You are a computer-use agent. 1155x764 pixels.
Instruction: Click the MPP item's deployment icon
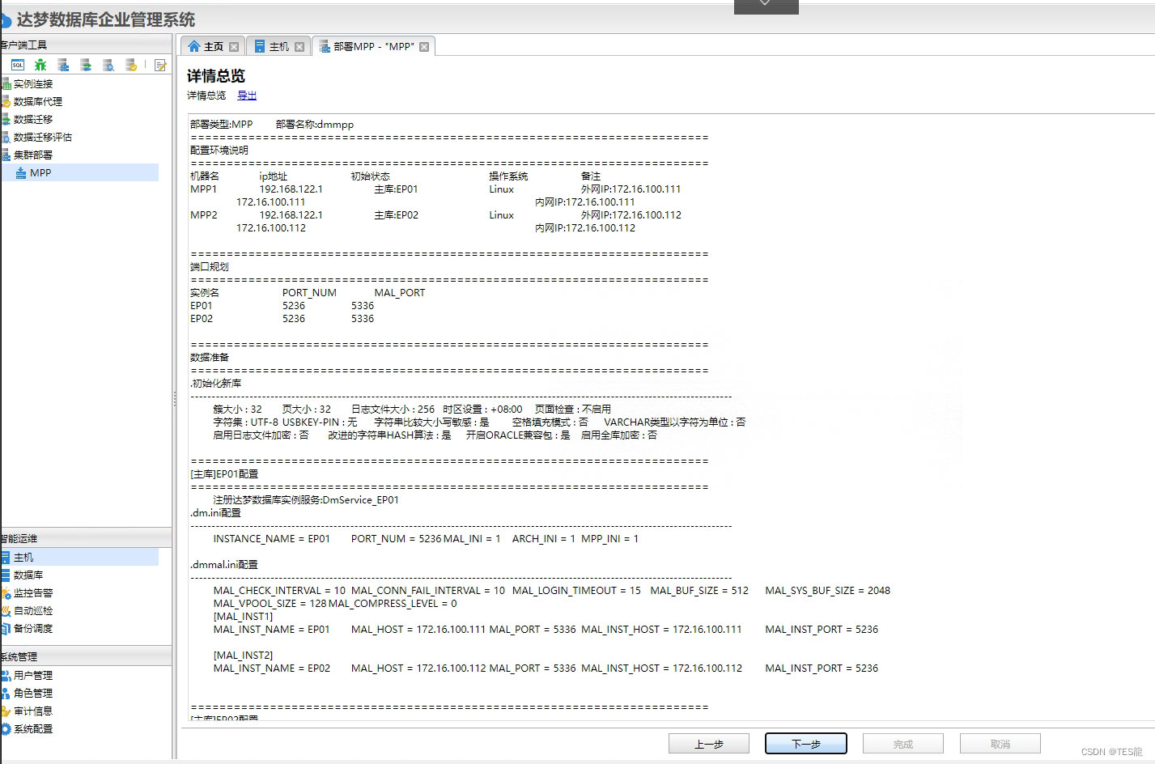point(21,172)
